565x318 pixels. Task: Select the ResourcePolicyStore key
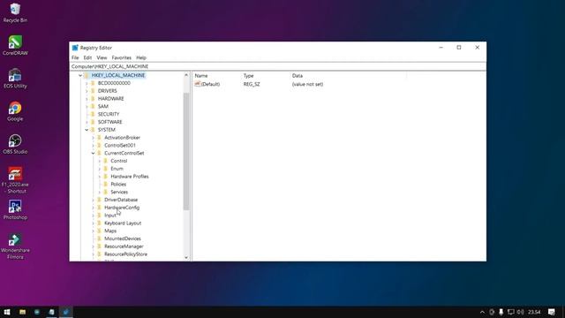click(125, 254)
